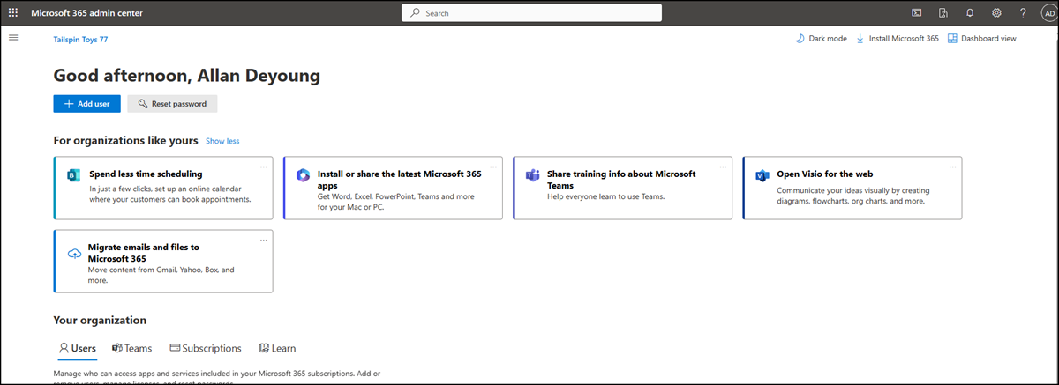Screen dimensions: 1059x385
Task: Open the notifications bell
Action: (970, 13)
